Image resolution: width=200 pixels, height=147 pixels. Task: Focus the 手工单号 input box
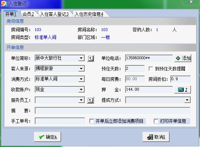[x=60, y=121]
